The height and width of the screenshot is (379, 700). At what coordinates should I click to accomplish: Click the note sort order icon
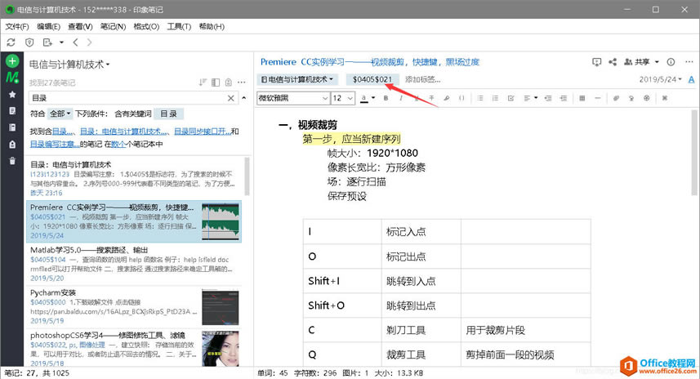pyautogui.click(x=203, y=82)
